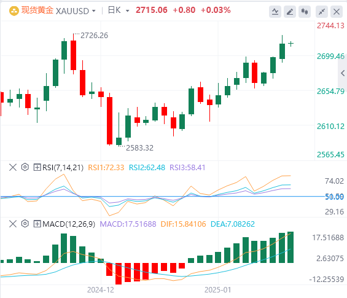Screen dimensions: 347x298
Task: Open the MACD indicator settings gear
Action: coord(25,224)
